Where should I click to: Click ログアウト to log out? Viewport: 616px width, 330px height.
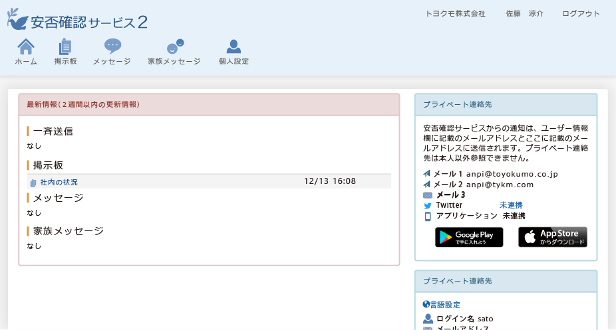coord(581,14)
